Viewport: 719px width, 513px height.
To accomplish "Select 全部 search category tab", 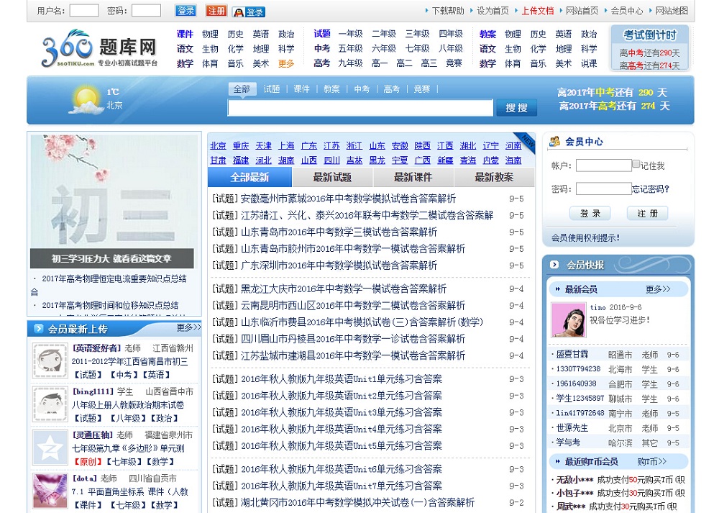I will click(x=242, y=89).
